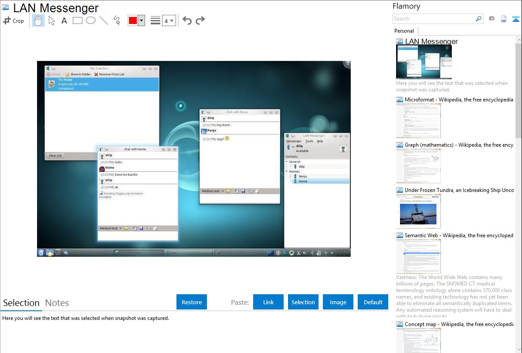Click the line thickness icon

156,20
